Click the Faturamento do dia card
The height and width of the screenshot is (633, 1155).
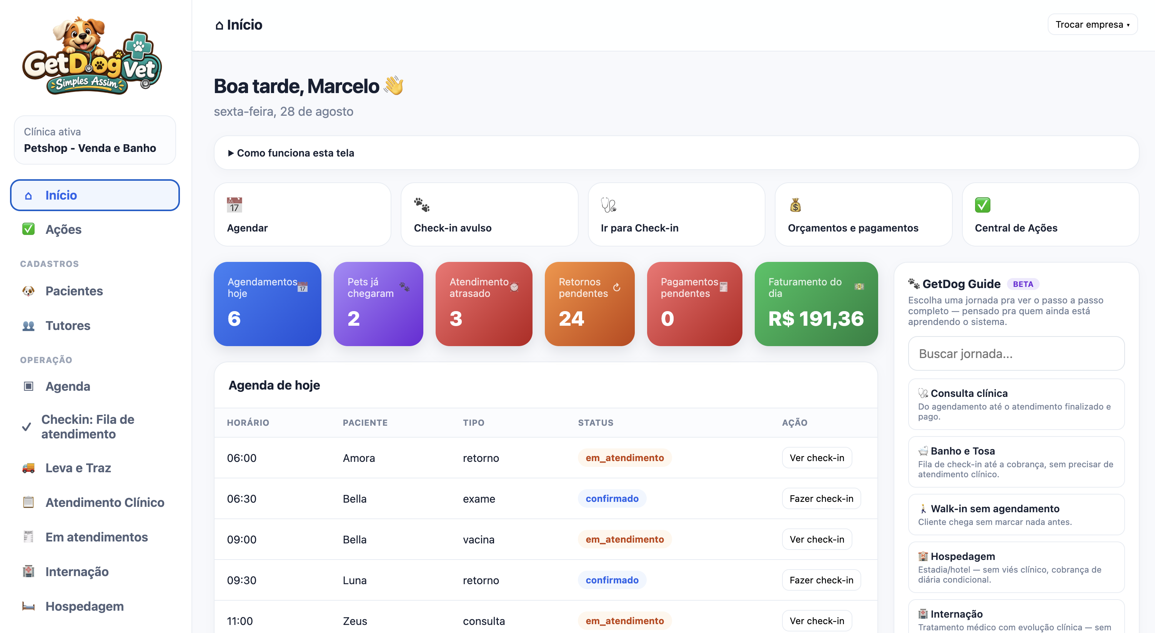(x=816, y=304)
